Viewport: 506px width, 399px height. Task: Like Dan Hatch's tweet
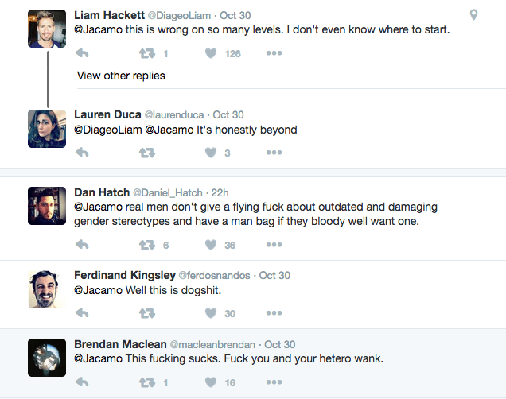tap(212, 245)
